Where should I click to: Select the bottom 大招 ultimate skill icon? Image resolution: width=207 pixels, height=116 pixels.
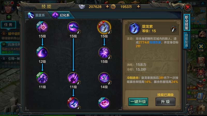click(x=73, y=103)
